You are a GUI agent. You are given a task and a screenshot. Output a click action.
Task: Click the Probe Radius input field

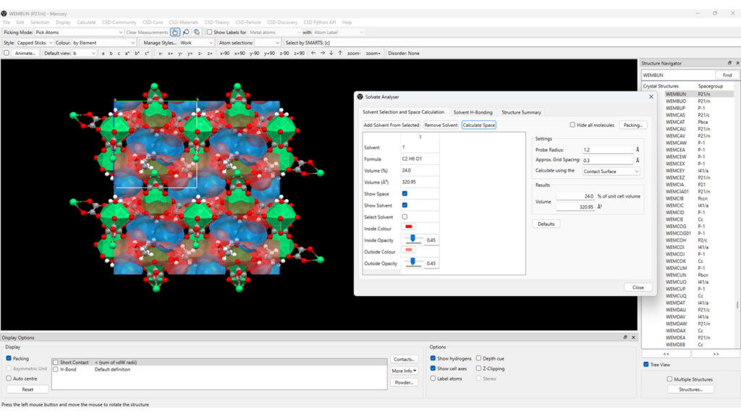(606, 150)
